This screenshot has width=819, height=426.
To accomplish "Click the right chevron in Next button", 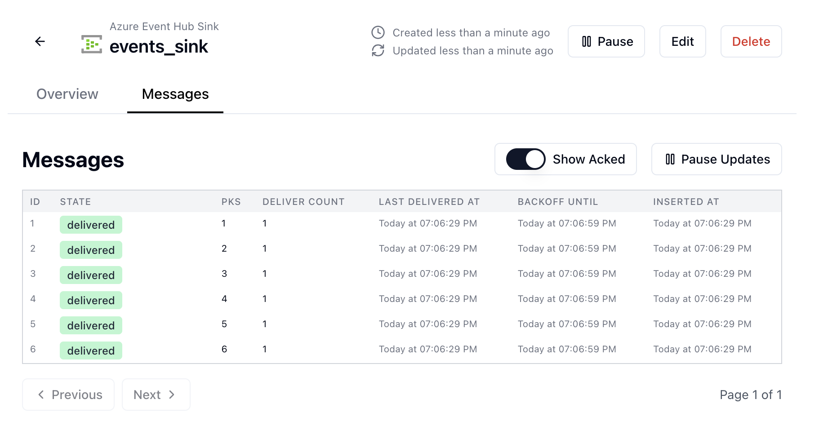I will coord(172,395).
